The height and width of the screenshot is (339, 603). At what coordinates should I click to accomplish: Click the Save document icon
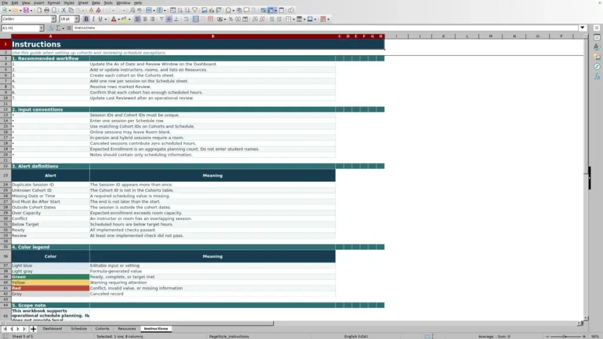pyautogui.click(x=26, y=11)
